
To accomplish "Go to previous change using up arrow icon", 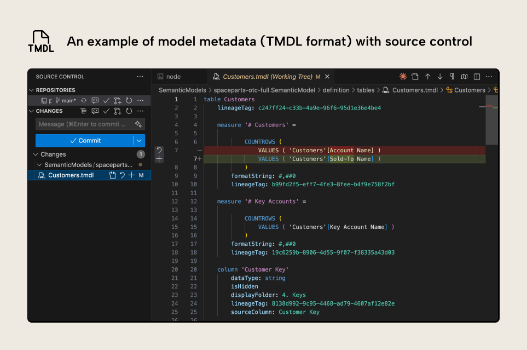I will point(428,77).
